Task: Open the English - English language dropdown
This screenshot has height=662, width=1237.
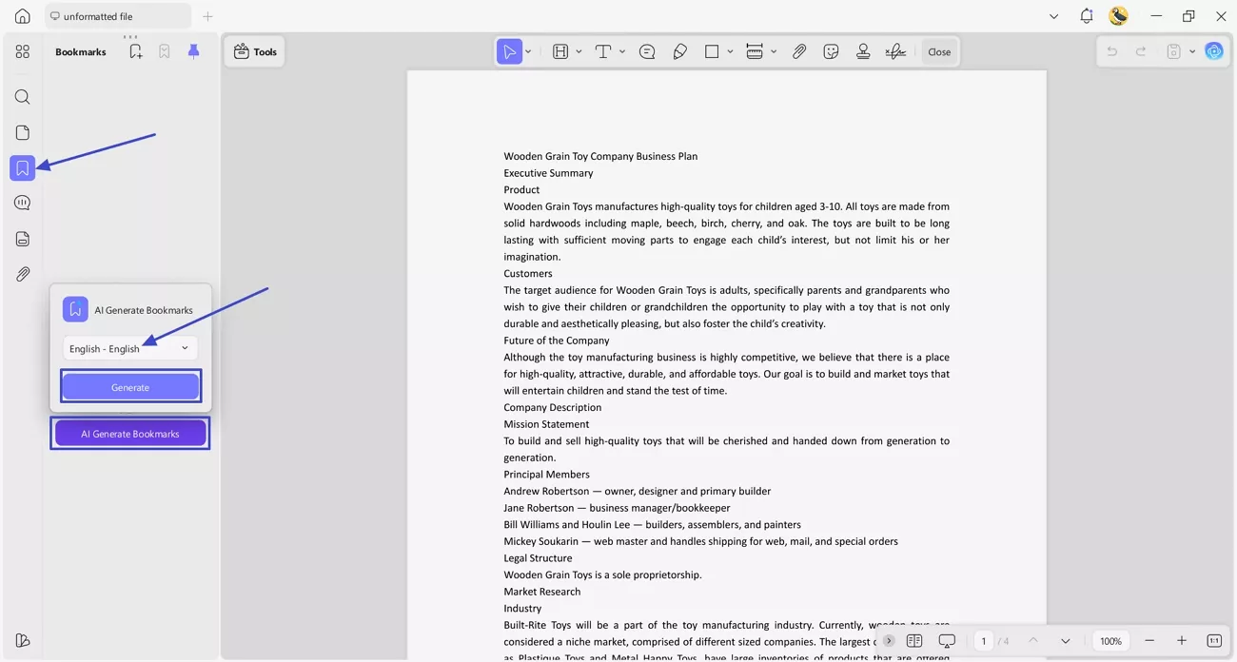Action: pyautogui.click(x=129, y=347)
